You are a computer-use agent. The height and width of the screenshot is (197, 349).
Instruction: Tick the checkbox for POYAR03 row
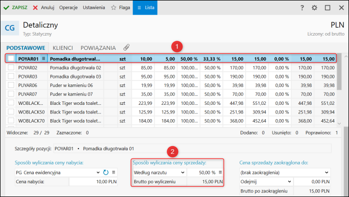[11, 76]
